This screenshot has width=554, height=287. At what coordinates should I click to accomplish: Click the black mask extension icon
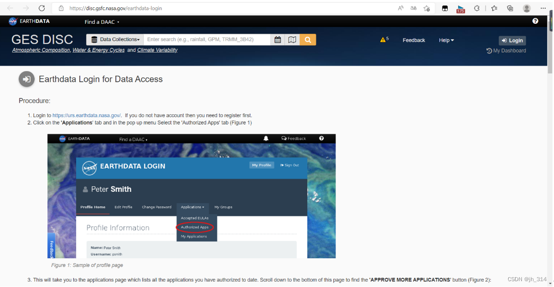445,8
